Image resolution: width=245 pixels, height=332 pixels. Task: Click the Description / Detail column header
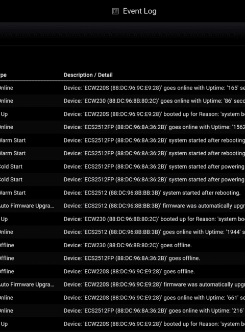[x=88, y=75]
